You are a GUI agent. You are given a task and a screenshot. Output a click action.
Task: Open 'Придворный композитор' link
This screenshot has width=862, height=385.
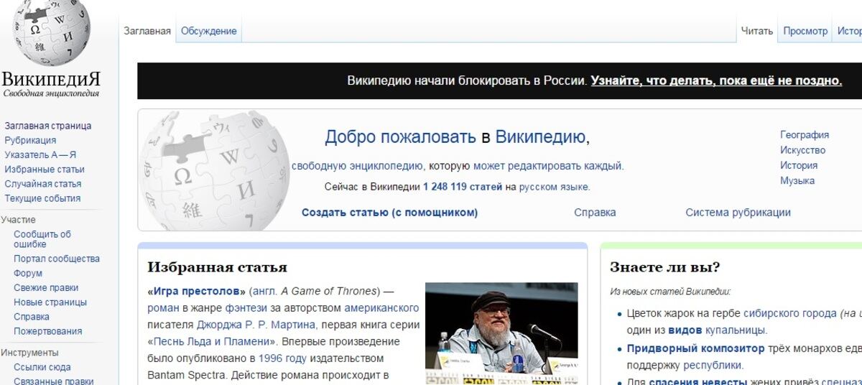[x=695, y=348]
